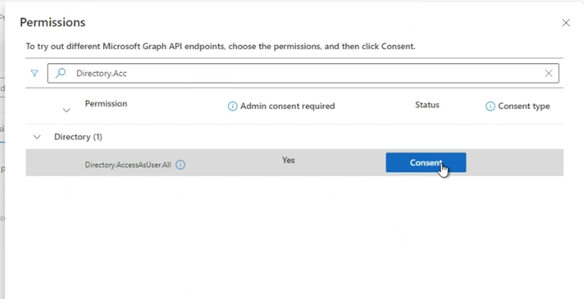This screenshot has height=299, width=584.
Task: Collapse the Directory (1) group
Action: 36,136
